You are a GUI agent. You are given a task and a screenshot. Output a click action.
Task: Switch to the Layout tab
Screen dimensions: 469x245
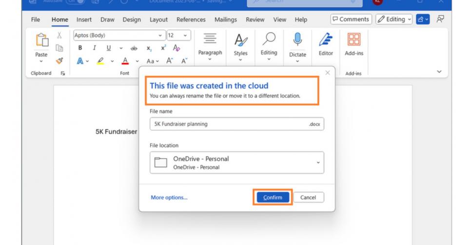(x=158, y=19)
